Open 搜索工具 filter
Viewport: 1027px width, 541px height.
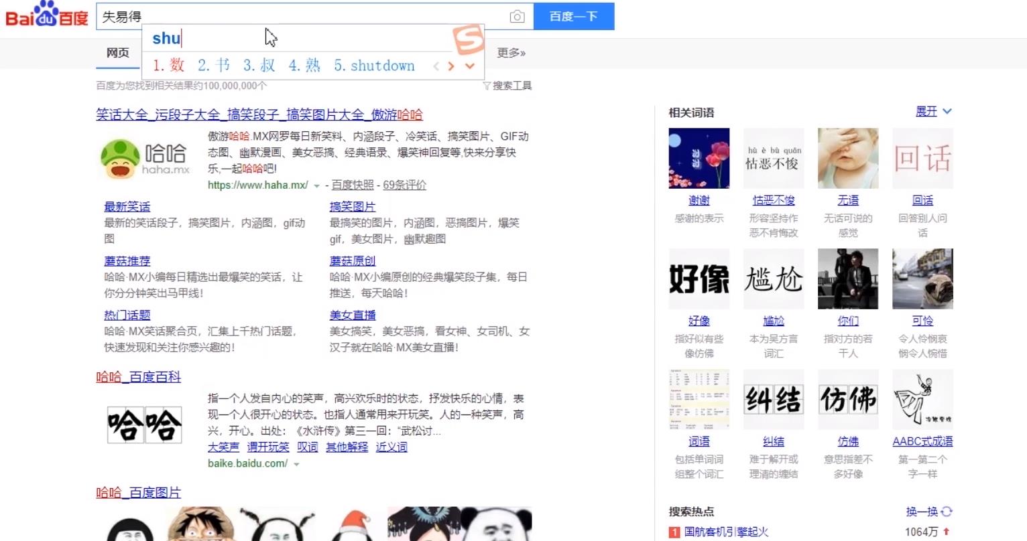click(x=507, y=86)
